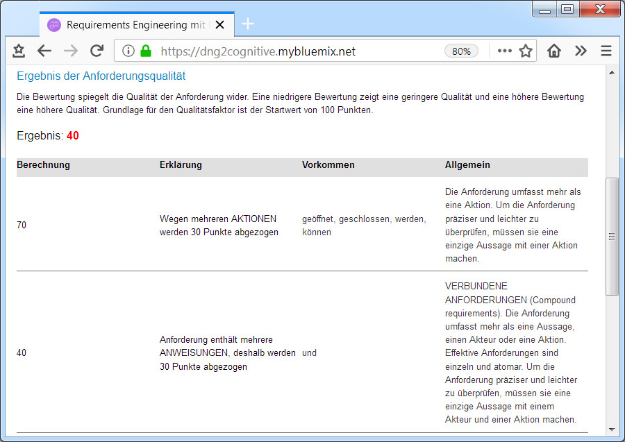Go back to the previous page
The height and width of the screenshot is (442, 625).
(43, 51)
